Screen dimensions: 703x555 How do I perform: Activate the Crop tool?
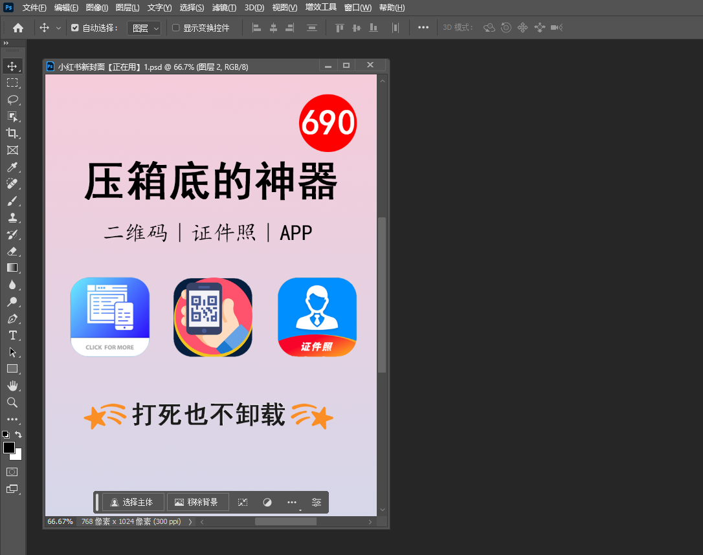(x=12, y=133)
